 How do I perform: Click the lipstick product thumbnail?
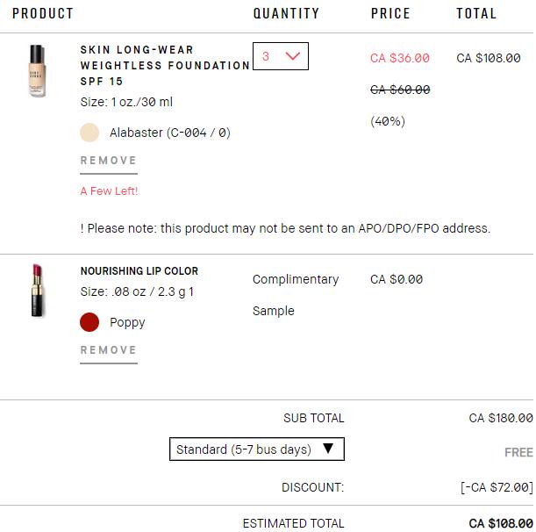tap(36, 291)
